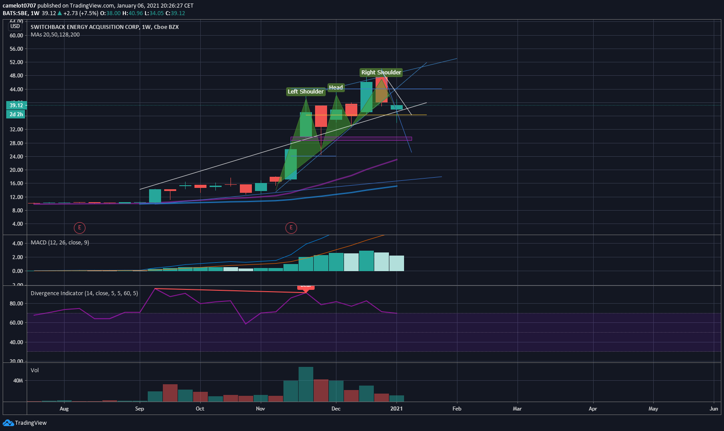Select the Right Shoulder pattern label
This screenshot has width=724, height=431.
(x=381, y=72)
